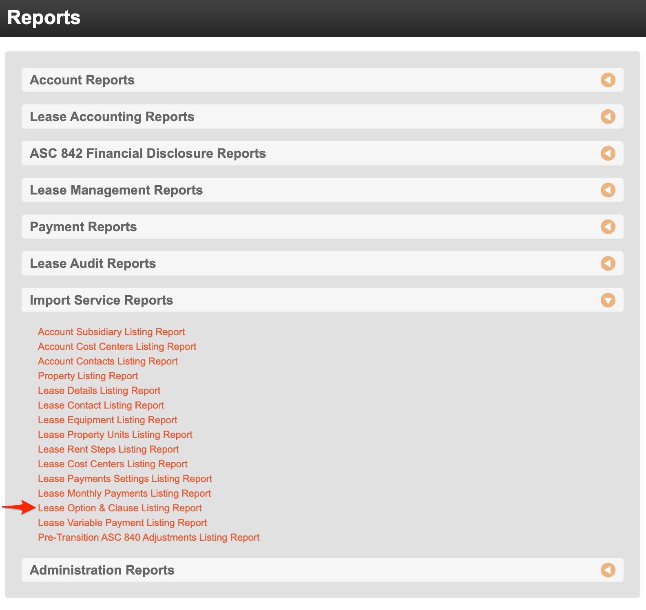Click Administration Reports orange arrow icon
The width and height of the screenshot is (646, 610).
click(x=608, y=570)
